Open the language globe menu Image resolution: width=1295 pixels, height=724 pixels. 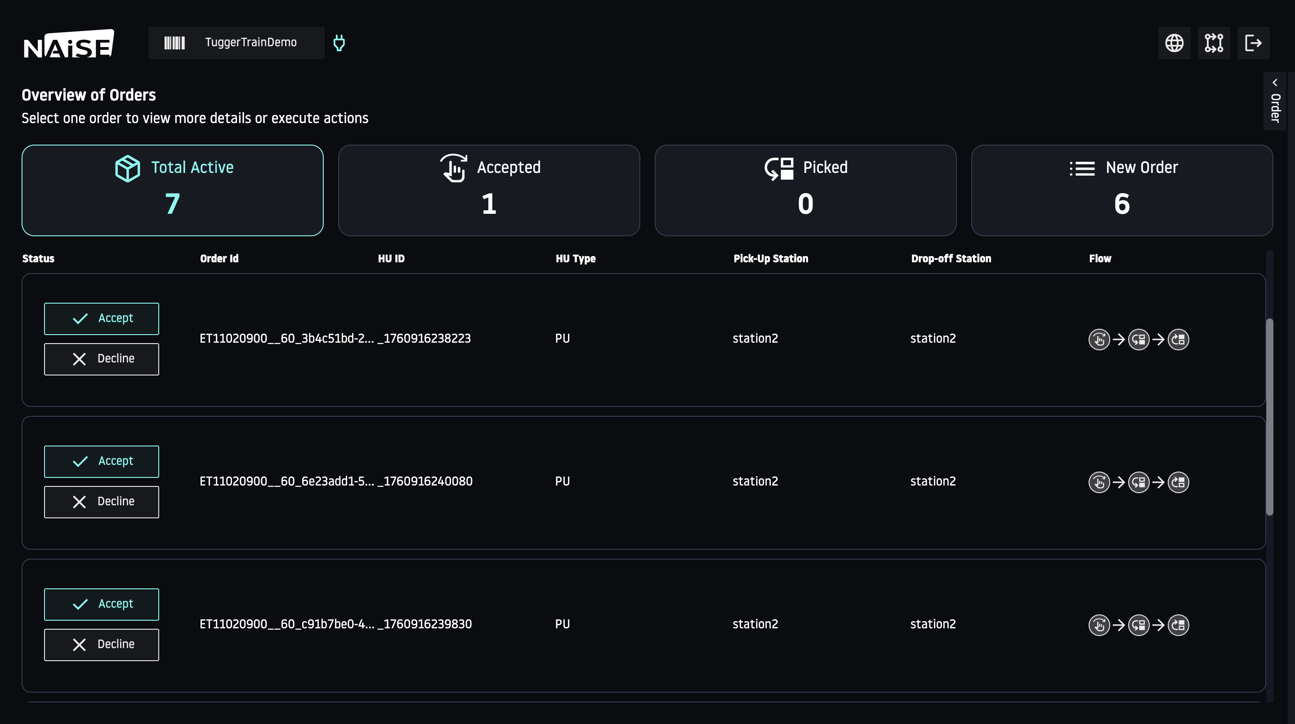click(1174, 43)
